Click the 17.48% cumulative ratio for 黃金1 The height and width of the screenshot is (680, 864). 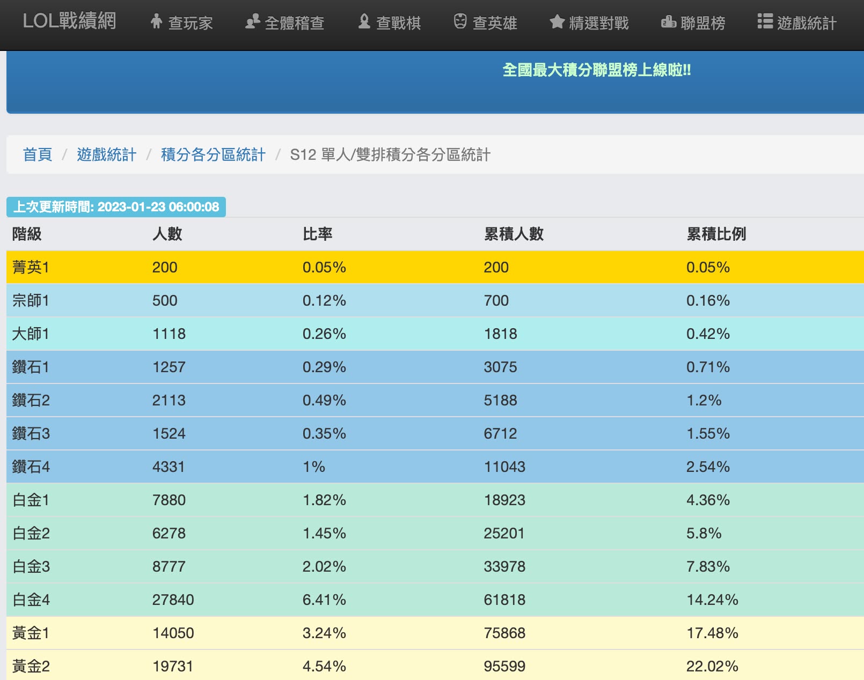coord(713,633)
